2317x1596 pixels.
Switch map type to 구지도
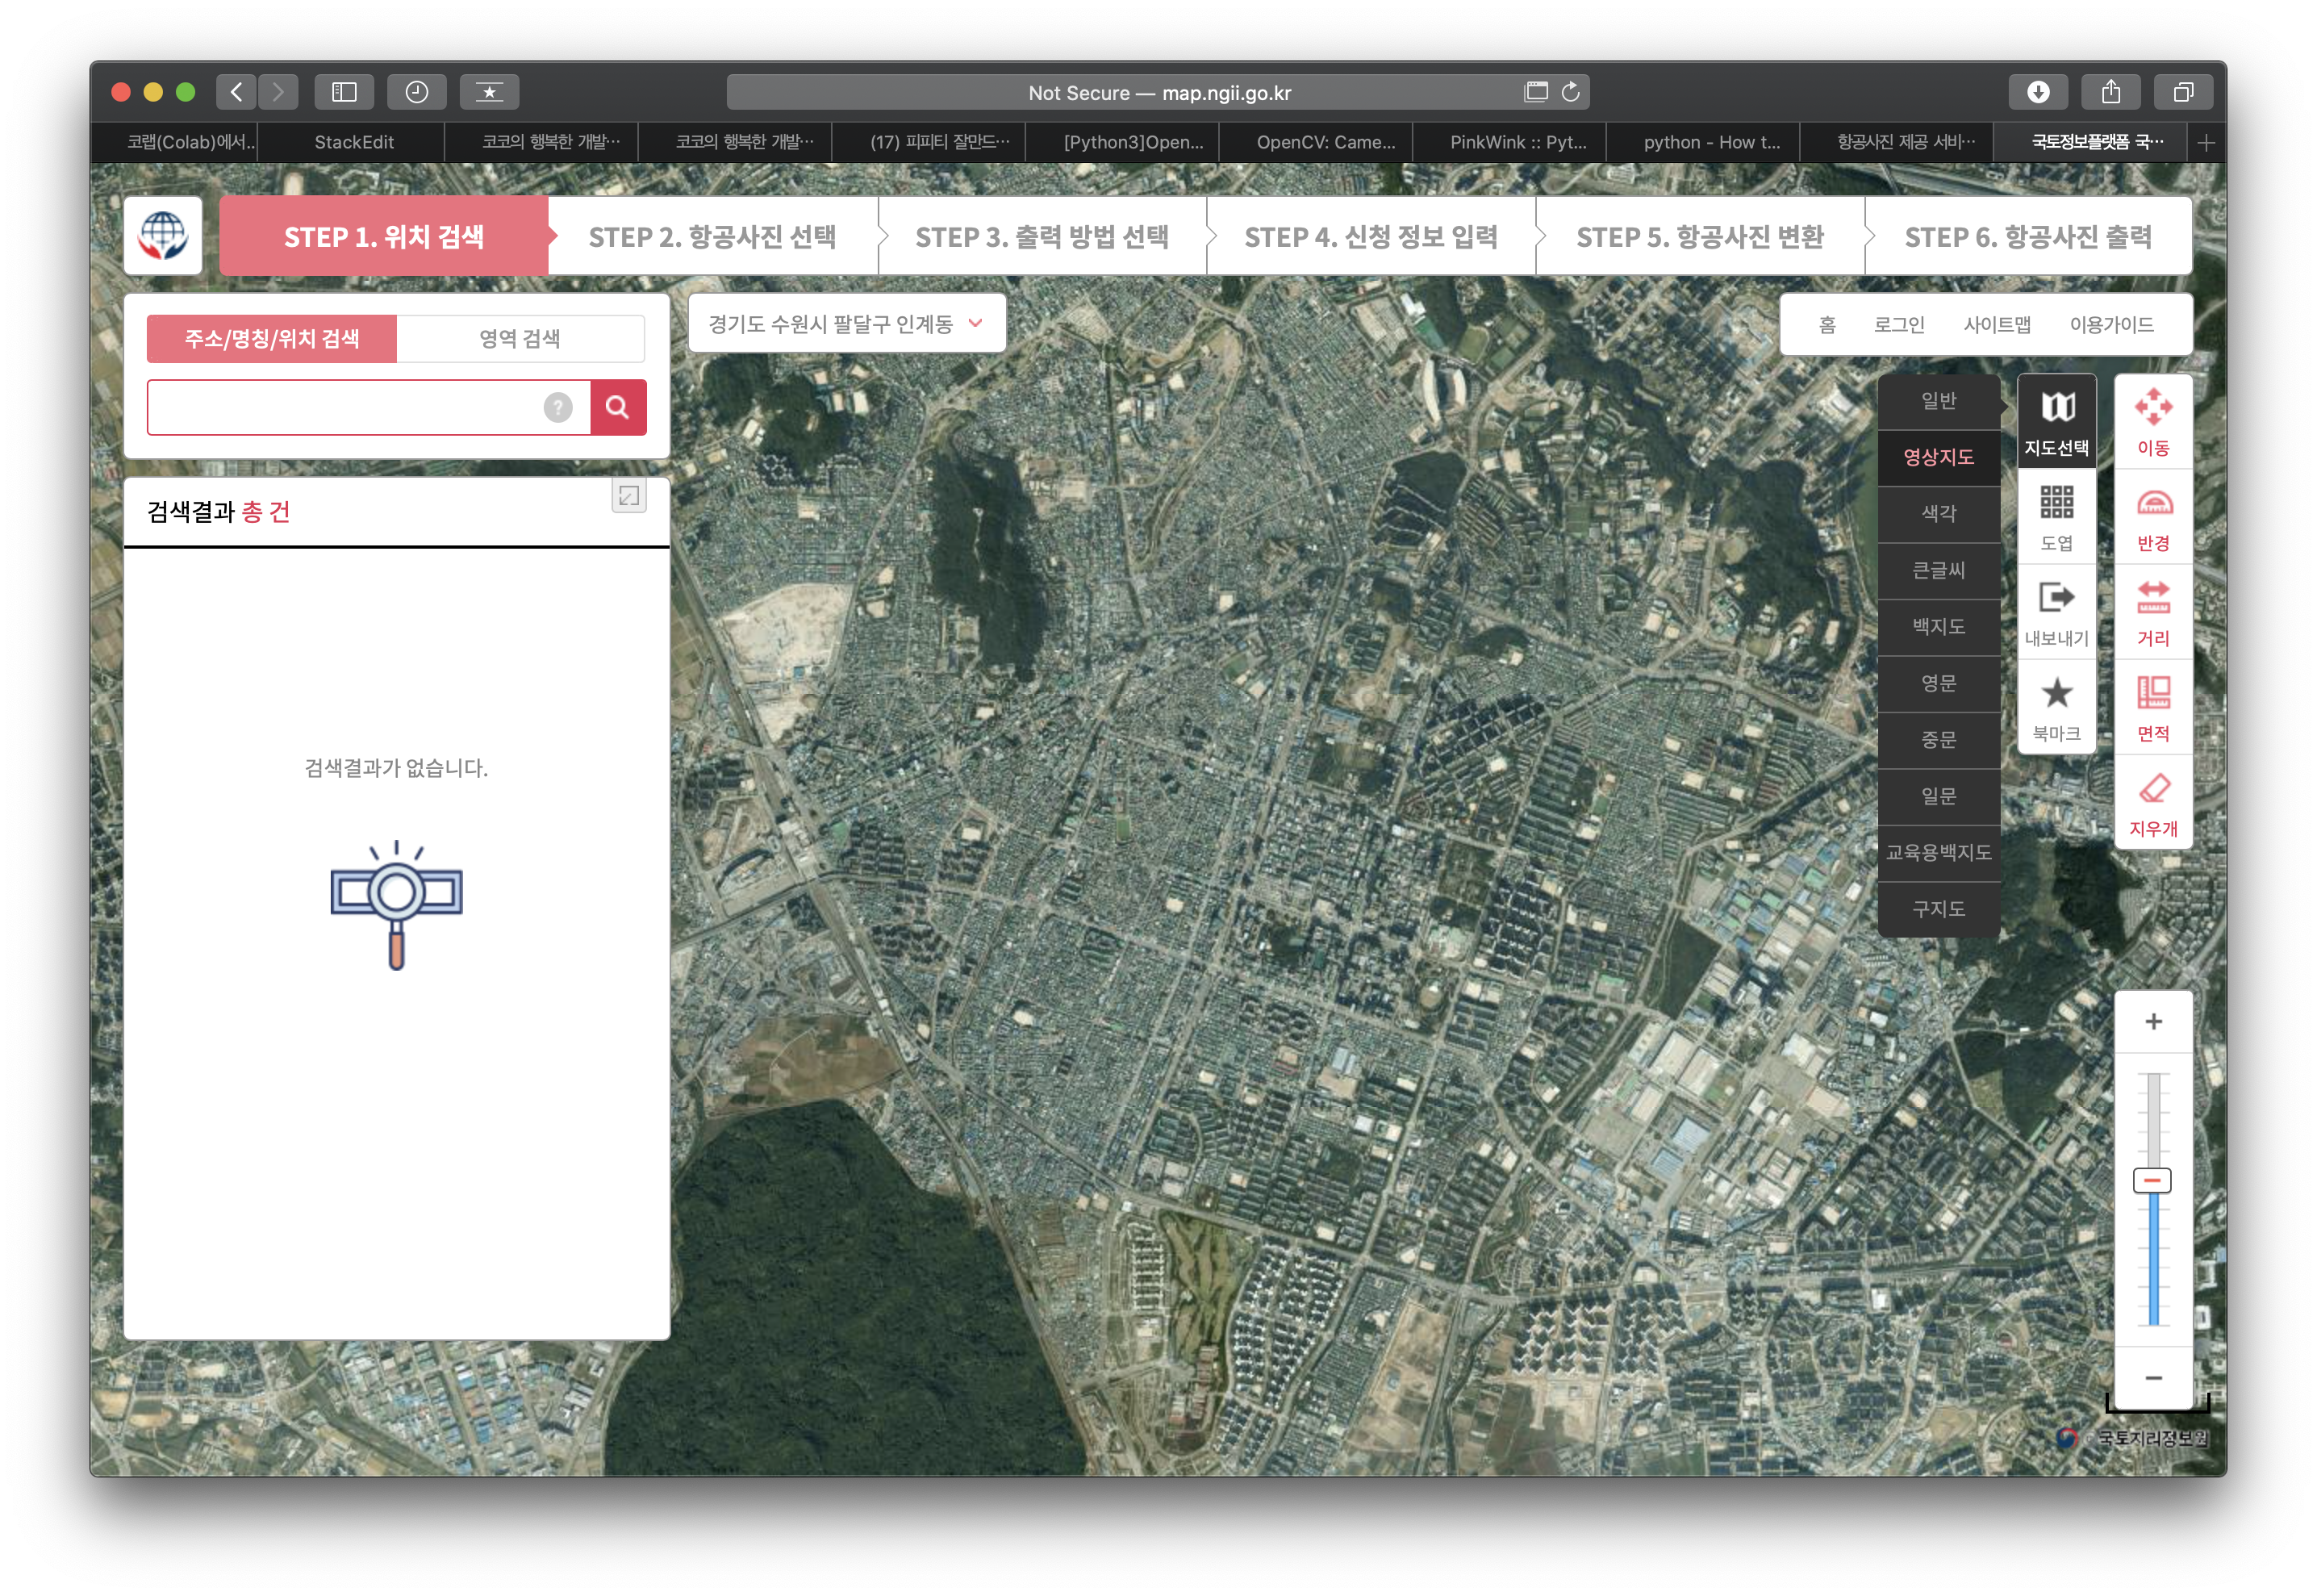point(1938,909)
